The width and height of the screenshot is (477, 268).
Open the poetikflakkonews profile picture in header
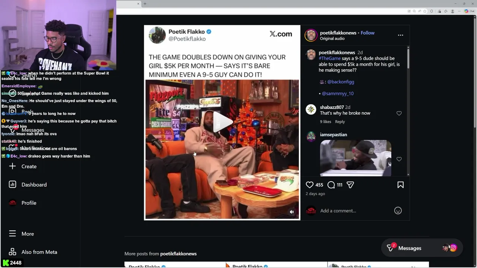click(311, 35)
